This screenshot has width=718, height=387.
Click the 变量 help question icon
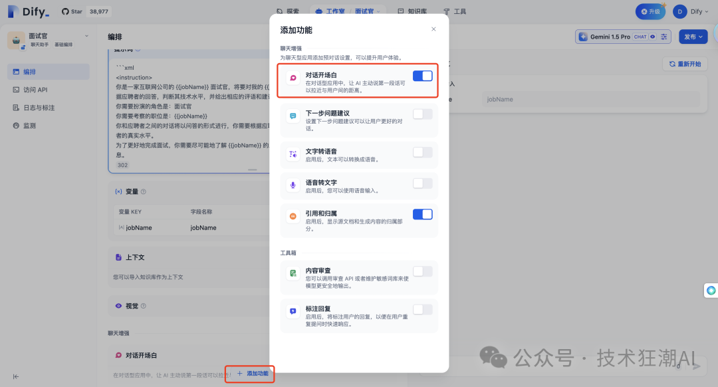(144, 192)
